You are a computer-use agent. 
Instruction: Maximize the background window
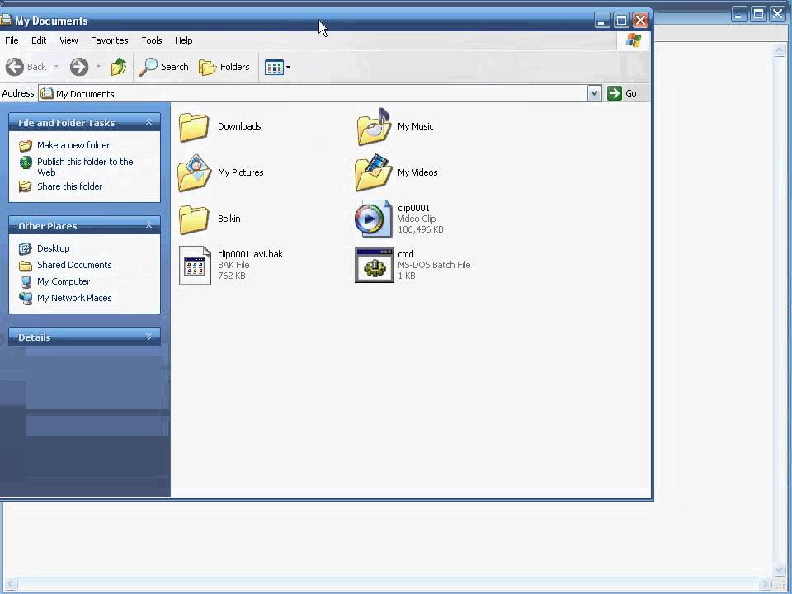click(x=758, y=14)
